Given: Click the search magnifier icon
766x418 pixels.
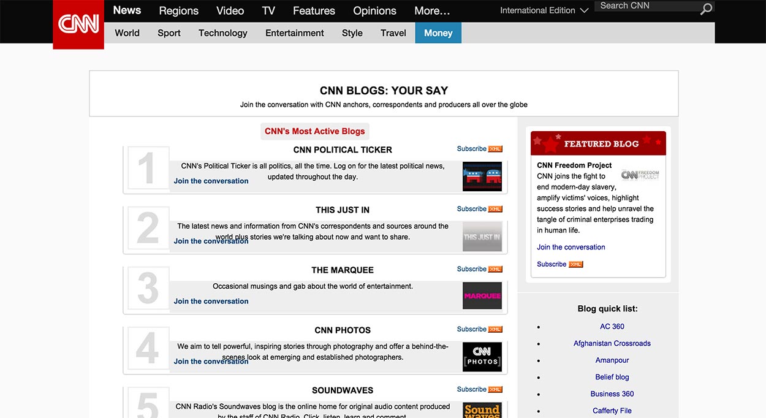Looking at the screenshot, I should click(706, 9).
